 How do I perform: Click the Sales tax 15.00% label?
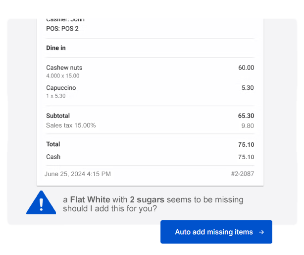(71, 126)
